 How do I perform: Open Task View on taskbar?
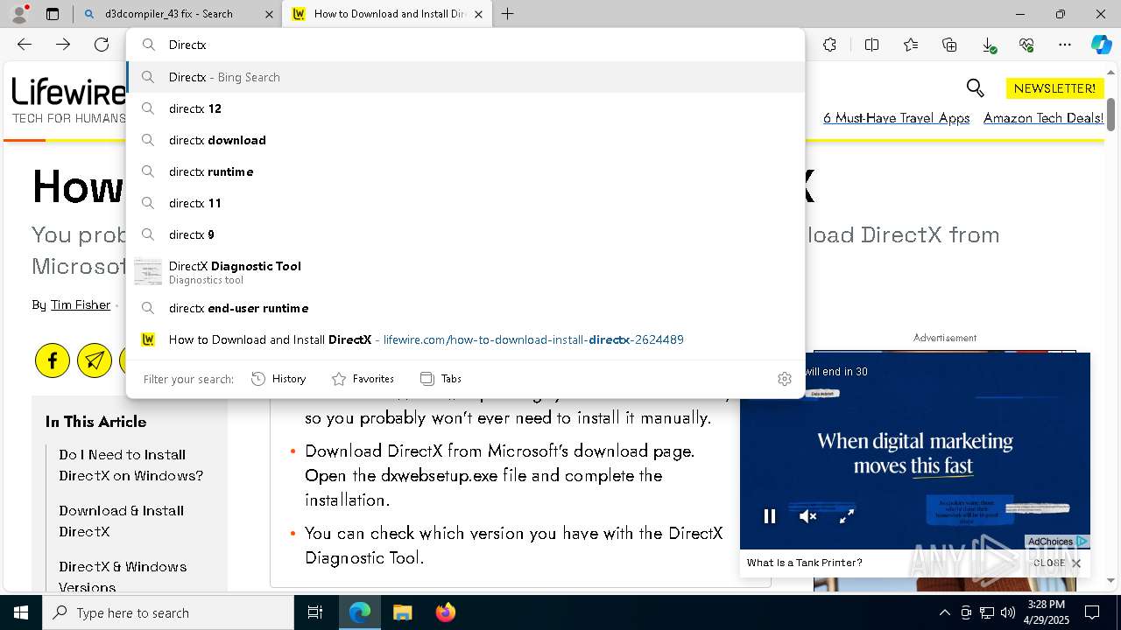click(x=315, y=612)
